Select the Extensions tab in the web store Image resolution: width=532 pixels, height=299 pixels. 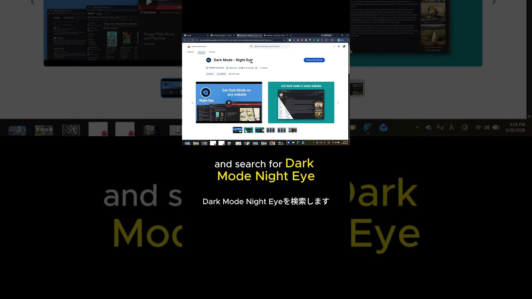click(x=202, y=52)
